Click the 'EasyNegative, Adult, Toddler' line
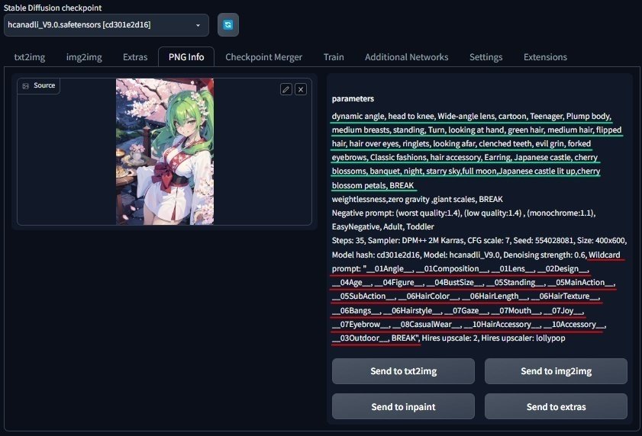The width and height of the screenshot is (642, 436). tap(382, 226)
